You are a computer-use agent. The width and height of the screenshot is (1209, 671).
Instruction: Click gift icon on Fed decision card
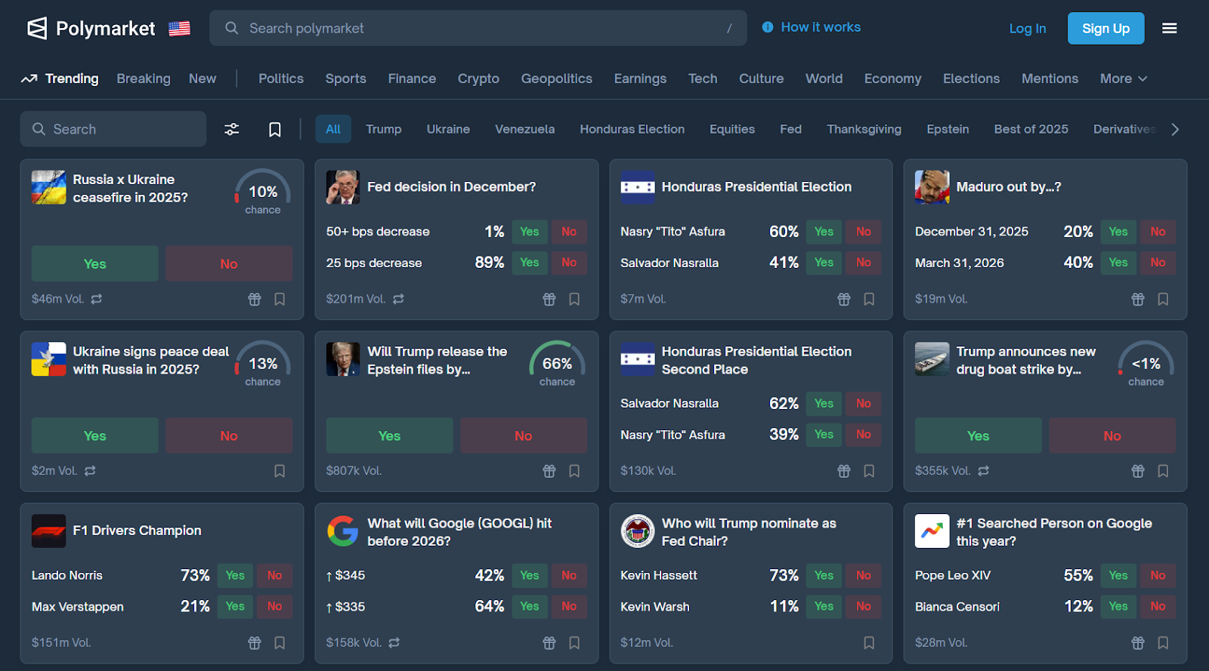point(549,299)
